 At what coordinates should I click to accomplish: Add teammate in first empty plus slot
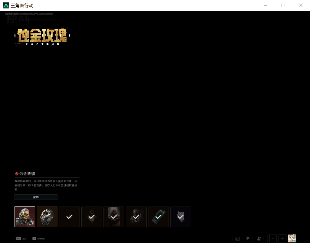click(273, 238)
